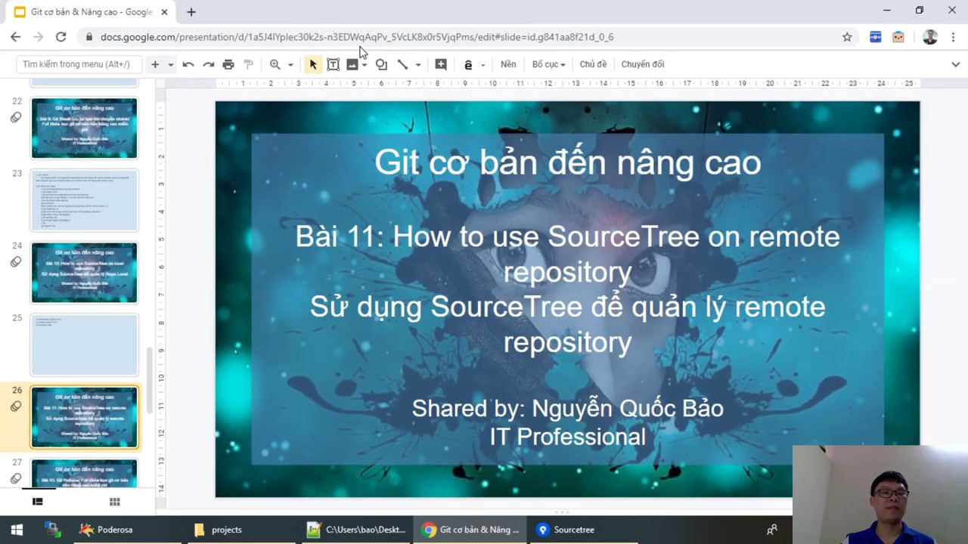Click the Chủ đề theme button
Image resolution: width=968 pixels, height=544 pixels.
(593, 64)
